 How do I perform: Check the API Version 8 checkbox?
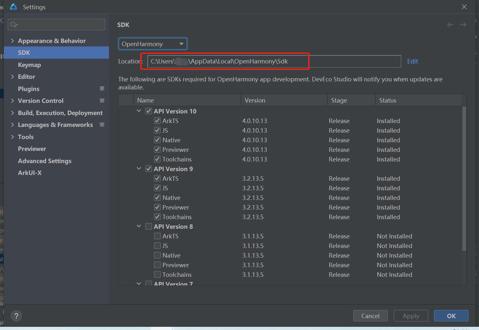coord(149,227)
